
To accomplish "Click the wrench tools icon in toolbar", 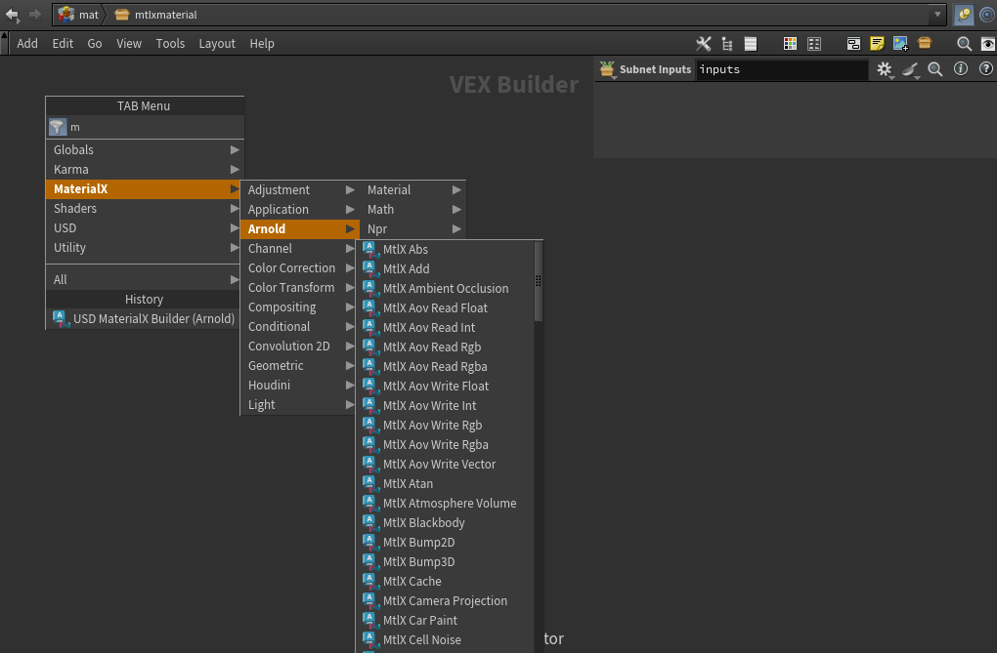I will (703, 43).
